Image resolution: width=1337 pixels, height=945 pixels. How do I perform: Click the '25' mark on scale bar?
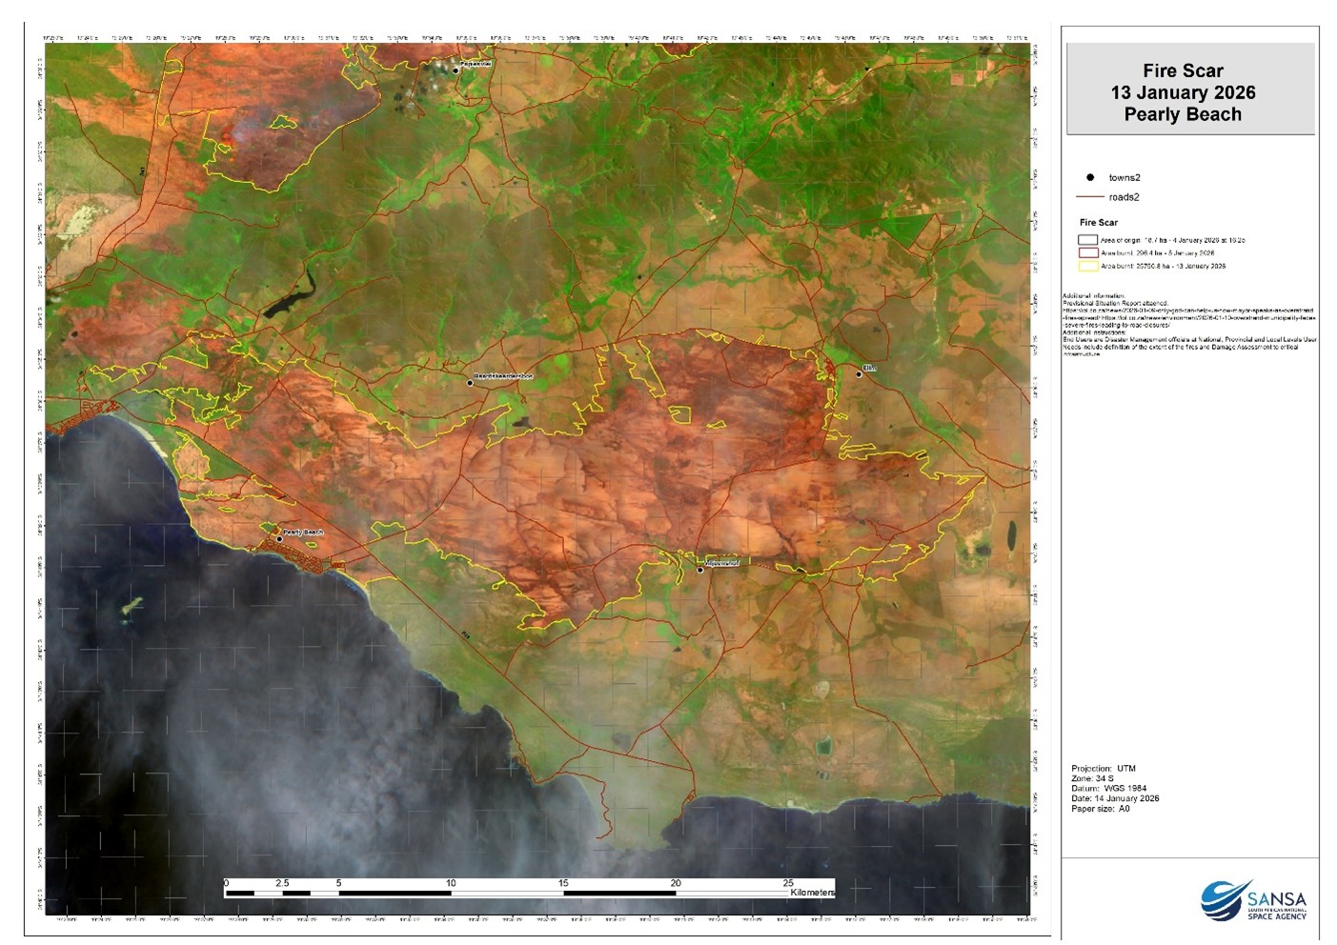788,883
